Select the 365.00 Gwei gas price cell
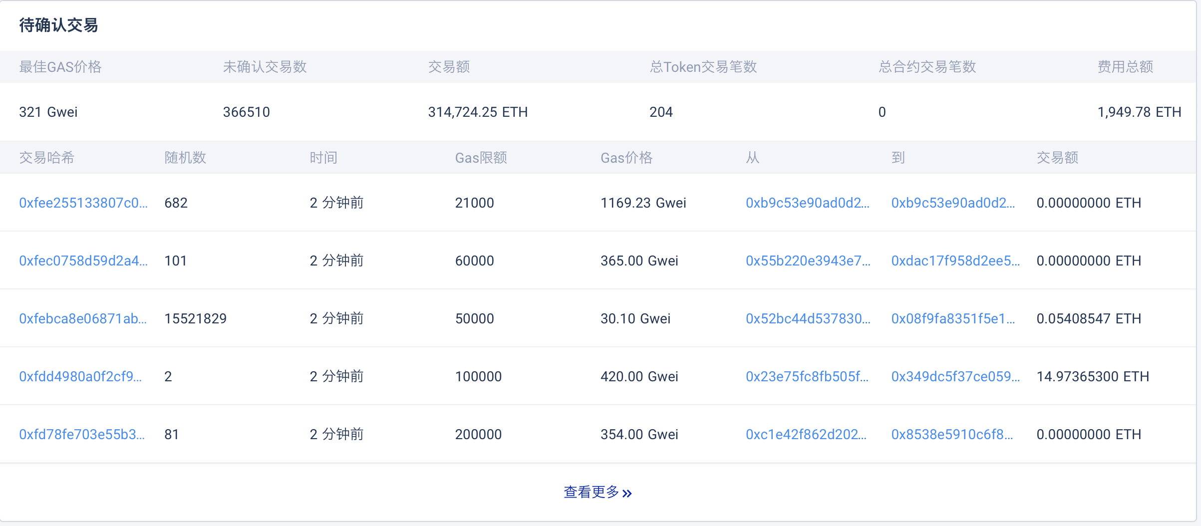 coord(639,261)
